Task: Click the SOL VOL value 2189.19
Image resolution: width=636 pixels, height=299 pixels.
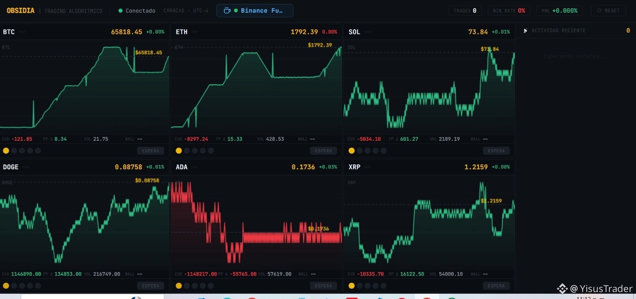Action: point(449,139)
